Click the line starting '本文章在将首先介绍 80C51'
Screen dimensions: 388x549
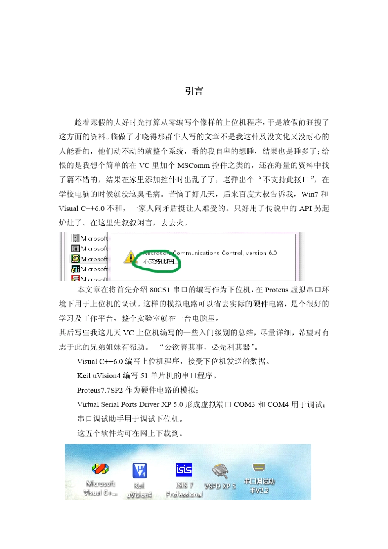click(203, 290)
